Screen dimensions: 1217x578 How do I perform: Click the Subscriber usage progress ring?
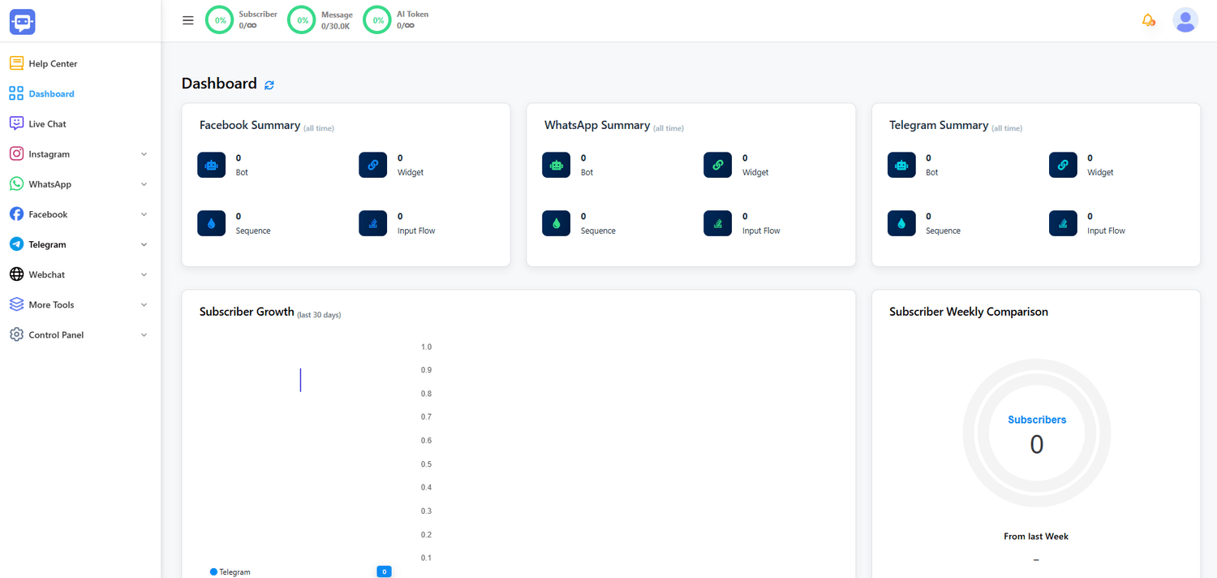pos(219,20)
